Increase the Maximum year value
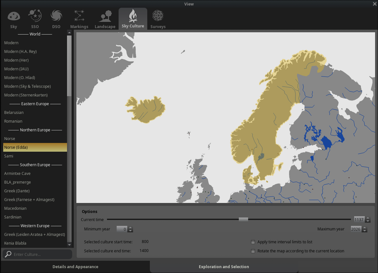Viewport: 378px width, 273px height. [364, 228]
